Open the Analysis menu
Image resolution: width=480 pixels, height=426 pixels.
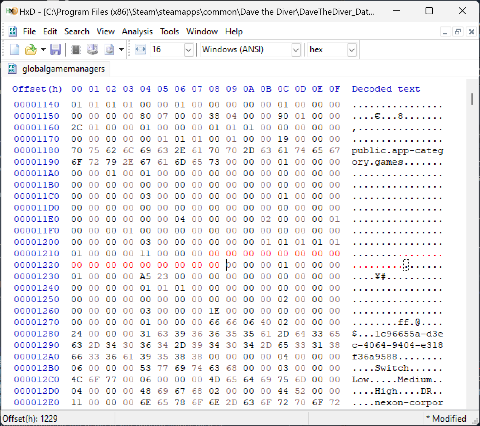137,32
